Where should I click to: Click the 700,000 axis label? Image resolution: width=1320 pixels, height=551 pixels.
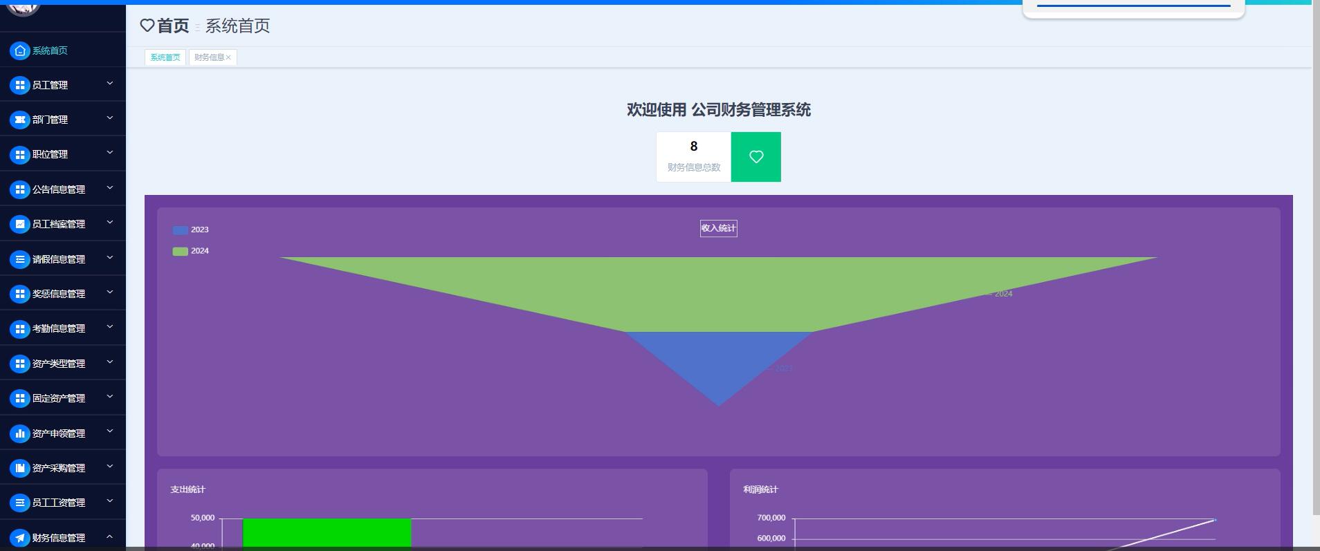click(771, 518)
